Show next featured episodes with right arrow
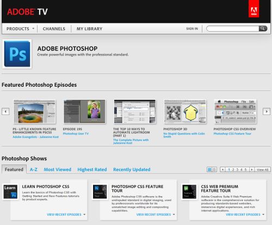The width and height of the screenshot is (272, 225). 267,111
